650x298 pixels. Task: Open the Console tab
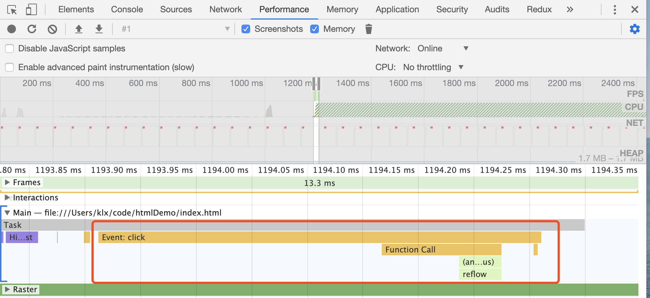(127, 9)
